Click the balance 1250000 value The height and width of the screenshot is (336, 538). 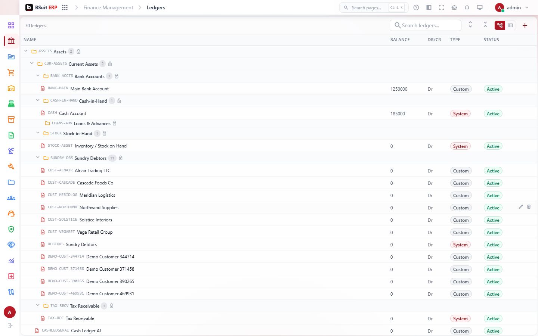tap(399, 89)
